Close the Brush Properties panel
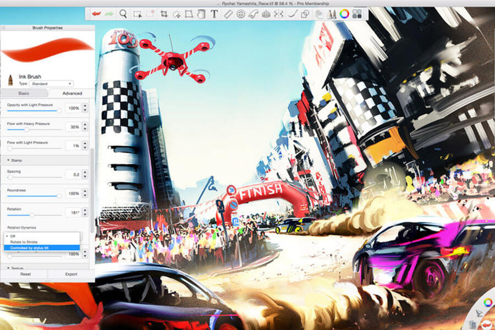The width and height of the screenshot is (495, 330). (3, 28)
